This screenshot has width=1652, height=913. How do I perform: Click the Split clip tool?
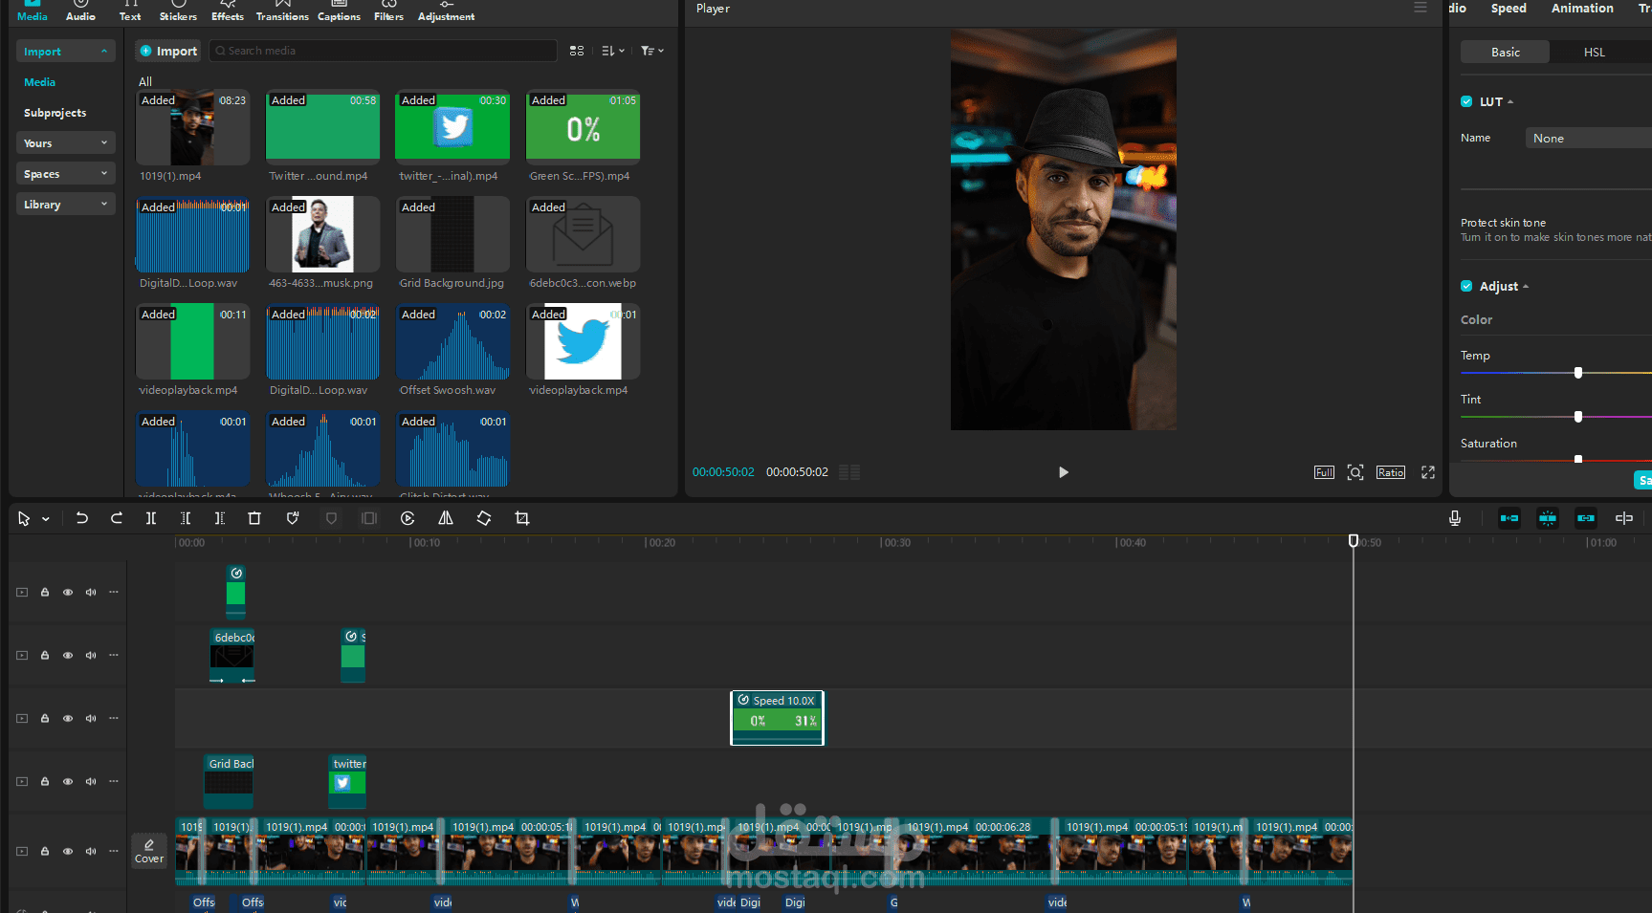click(151, 518)
